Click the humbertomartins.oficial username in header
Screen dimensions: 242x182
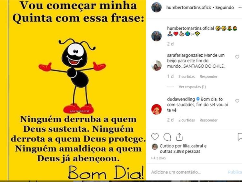tap(189, 7)
